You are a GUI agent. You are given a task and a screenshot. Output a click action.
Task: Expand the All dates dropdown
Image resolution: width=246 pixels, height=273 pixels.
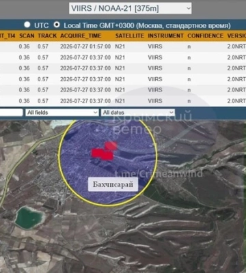pos(138,113)
